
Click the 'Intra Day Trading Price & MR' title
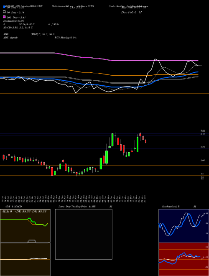pyautogui.click(x=77, y=207)
